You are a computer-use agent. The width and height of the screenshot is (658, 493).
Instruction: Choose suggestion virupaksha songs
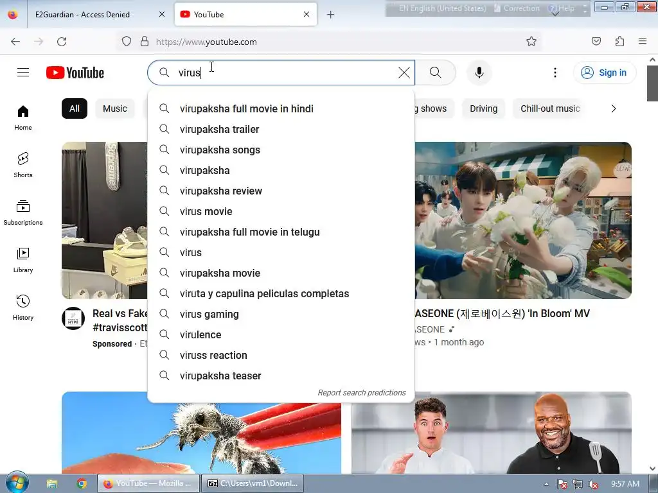click(281, 150)
